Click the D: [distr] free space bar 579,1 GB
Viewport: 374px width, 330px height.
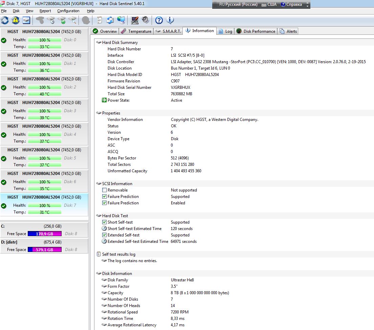pyautogui.click(x=45, y=250)
